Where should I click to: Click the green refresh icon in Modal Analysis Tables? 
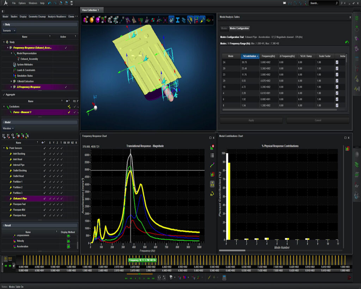click(x=347, y=42)
